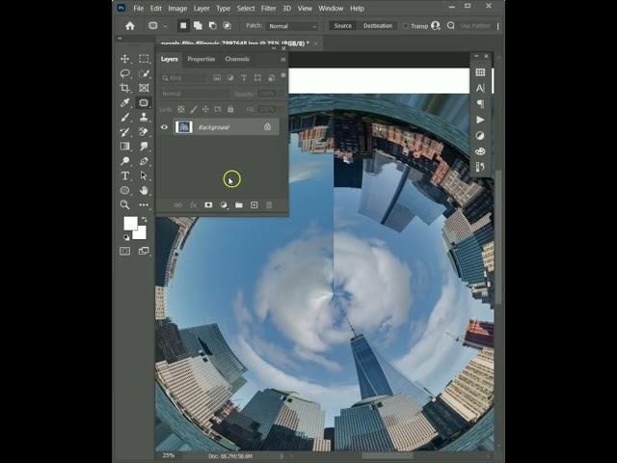
Task: Open the Paragraph panel icon
Action: (480, 104)
